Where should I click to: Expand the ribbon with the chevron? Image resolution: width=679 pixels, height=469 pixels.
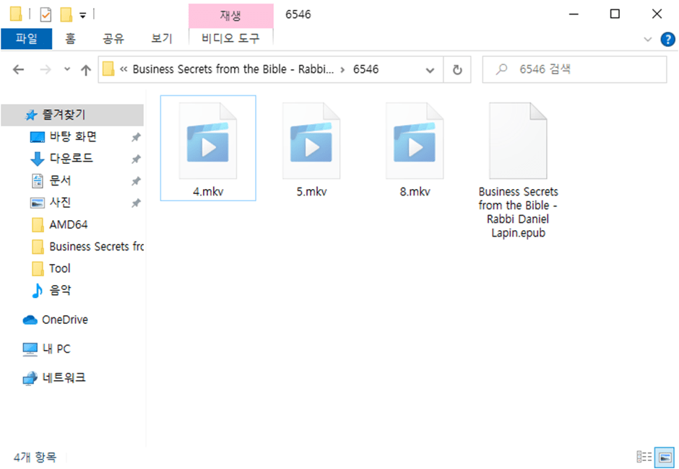(x=648, y=40)
